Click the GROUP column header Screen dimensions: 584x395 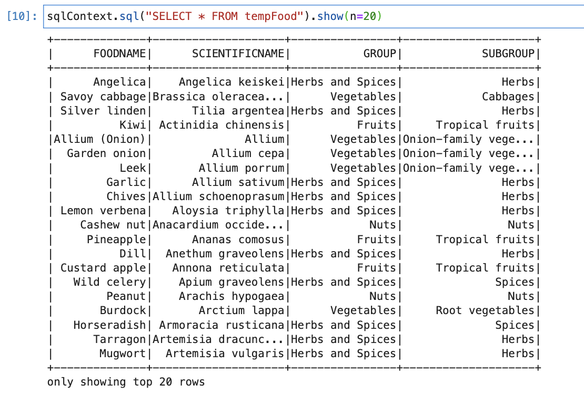[x=379, y=53]
